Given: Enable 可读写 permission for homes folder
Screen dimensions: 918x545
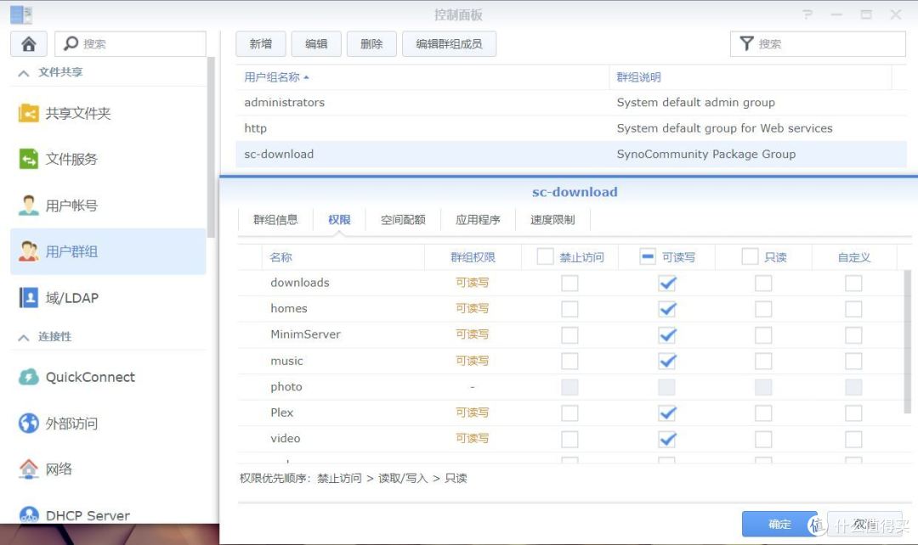Looking at the screenshot, I should click(x=667, y=308).
